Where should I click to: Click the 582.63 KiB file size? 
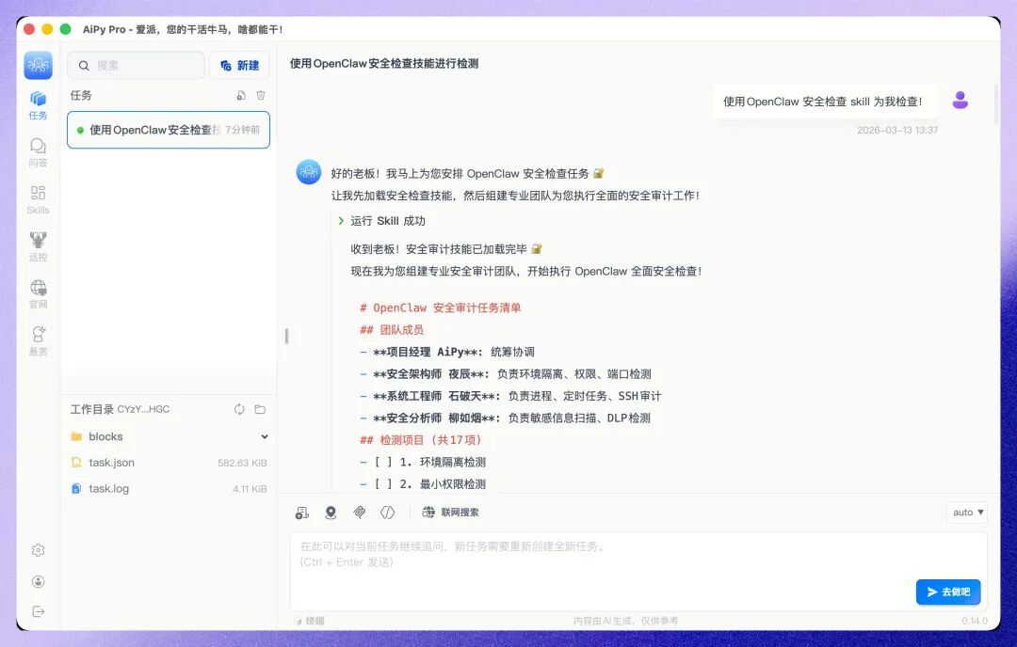click(x=242, y=463)
